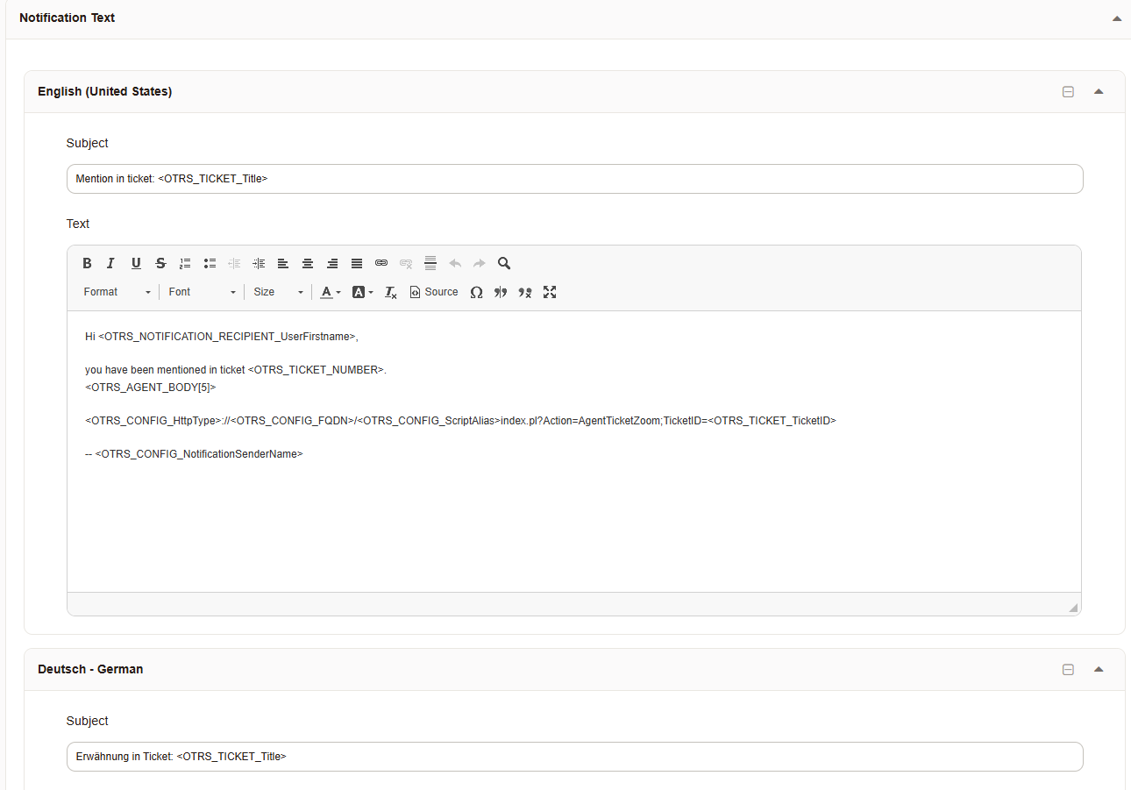This screenshot has height=790, width=1131.
Task: Insert a link with the link icon
Action: point(381,263)
